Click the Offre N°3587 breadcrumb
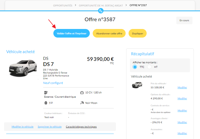Image resolution: width=200 pixels, height=139 pixels. tap(138, 5)
